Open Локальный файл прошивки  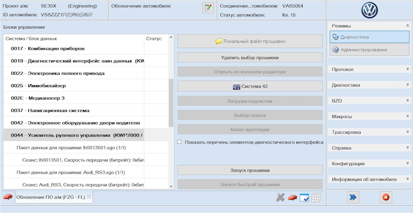[250, 41]
